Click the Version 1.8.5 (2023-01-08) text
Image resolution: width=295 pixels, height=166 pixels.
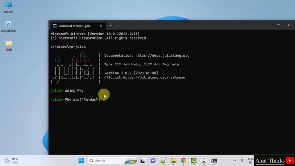coord(131,73)
